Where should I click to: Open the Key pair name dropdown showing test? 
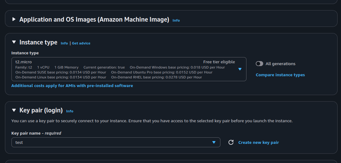(x=116, y=142)
